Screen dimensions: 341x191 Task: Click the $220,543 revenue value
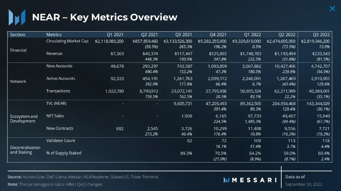321,54
